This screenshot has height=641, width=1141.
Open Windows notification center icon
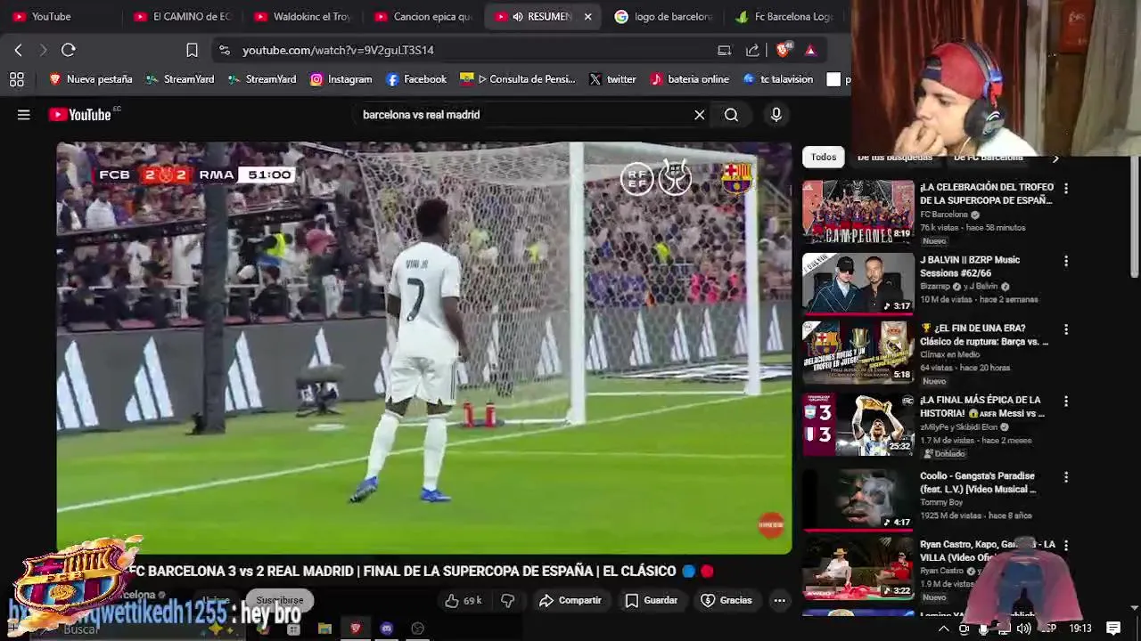pos(1113,629)
